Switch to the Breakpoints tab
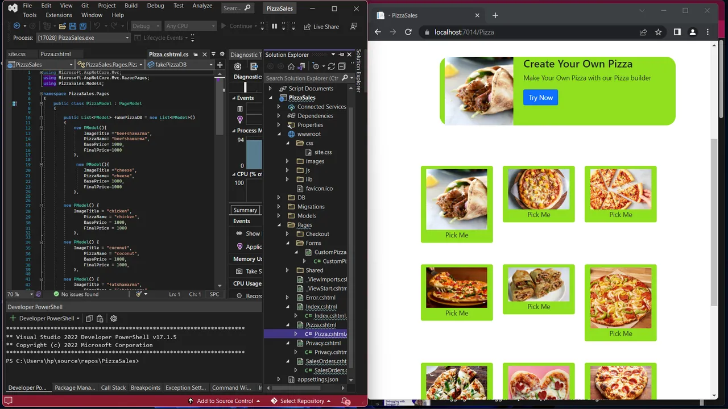The width and height of the screenshot is (728, 409). [146, 388]
